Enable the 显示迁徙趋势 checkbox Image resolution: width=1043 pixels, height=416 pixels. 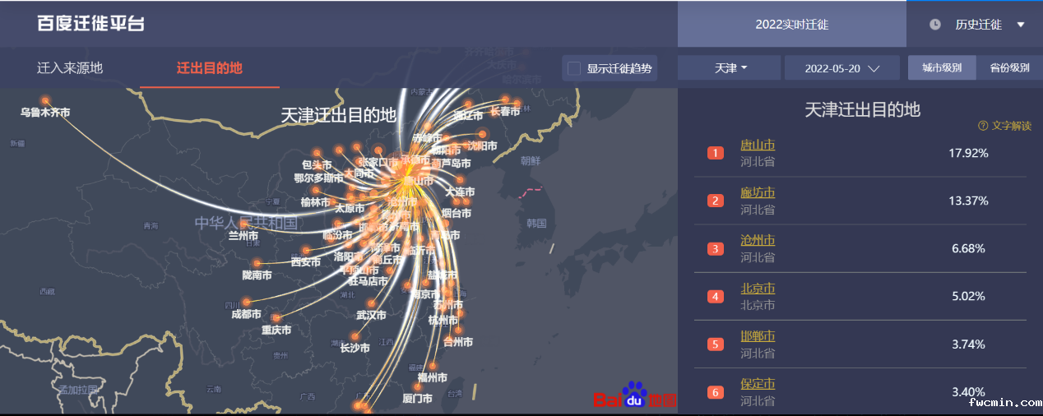[x=574, y=68]
